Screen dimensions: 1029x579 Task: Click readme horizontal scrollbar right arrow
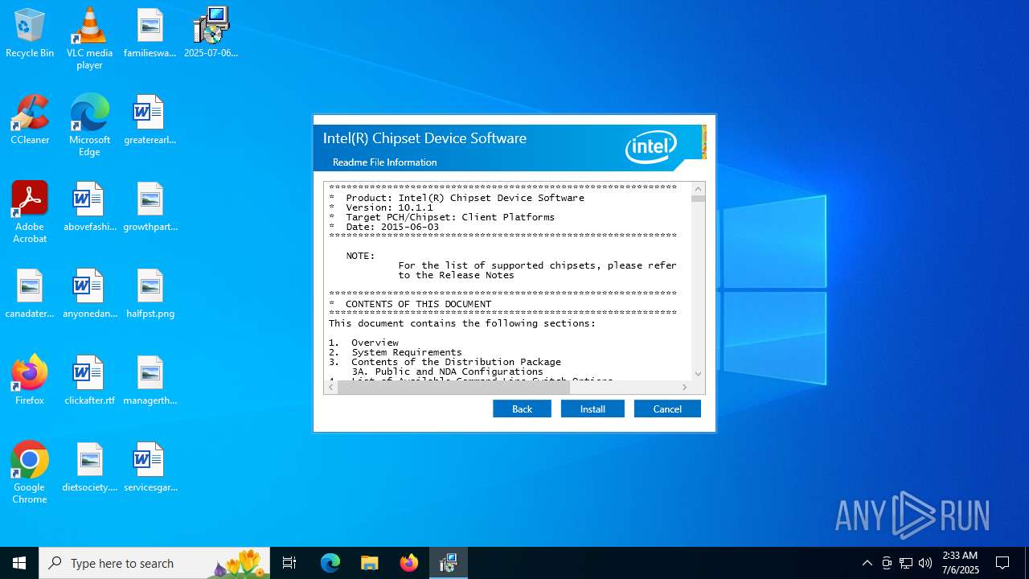click(684, 387)
